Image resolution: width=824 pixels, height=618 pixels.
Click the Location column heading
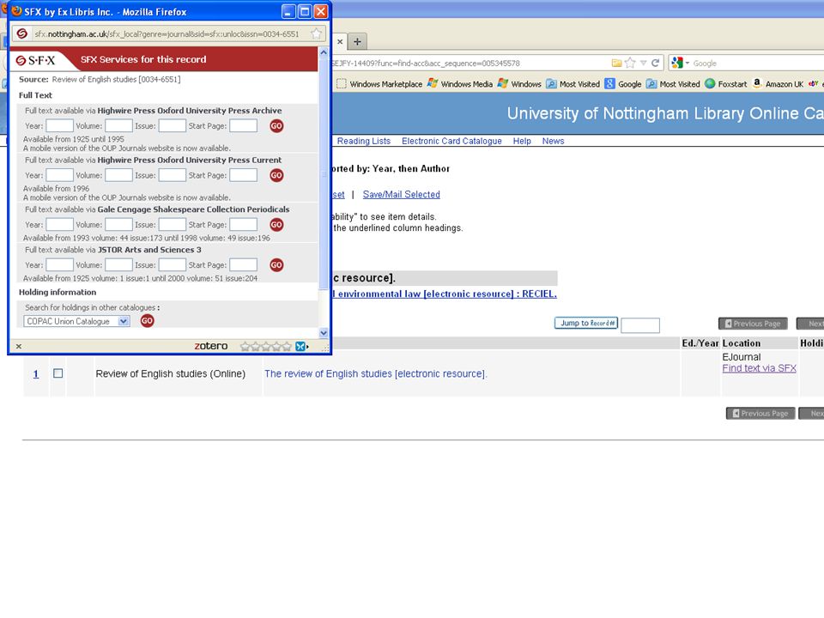741,343
